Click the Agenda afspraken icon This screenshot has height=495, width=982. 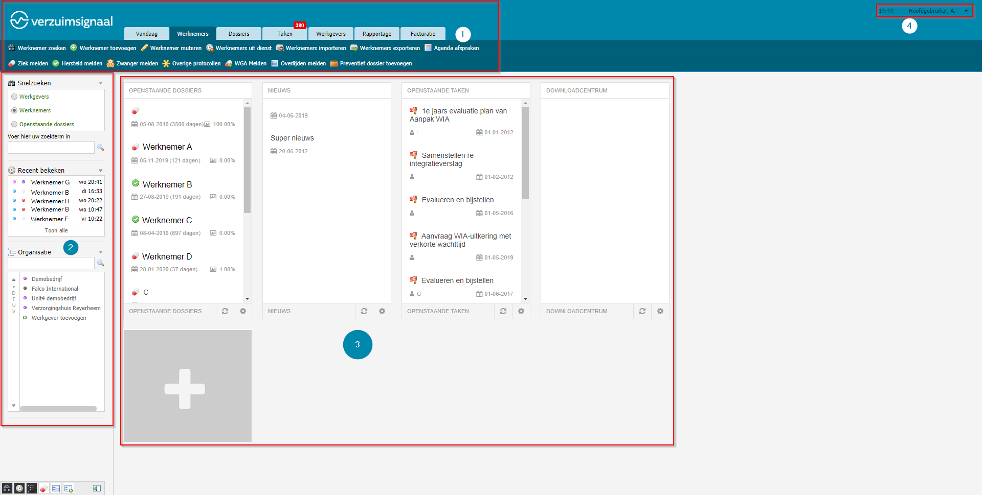(x=428, y=48)
